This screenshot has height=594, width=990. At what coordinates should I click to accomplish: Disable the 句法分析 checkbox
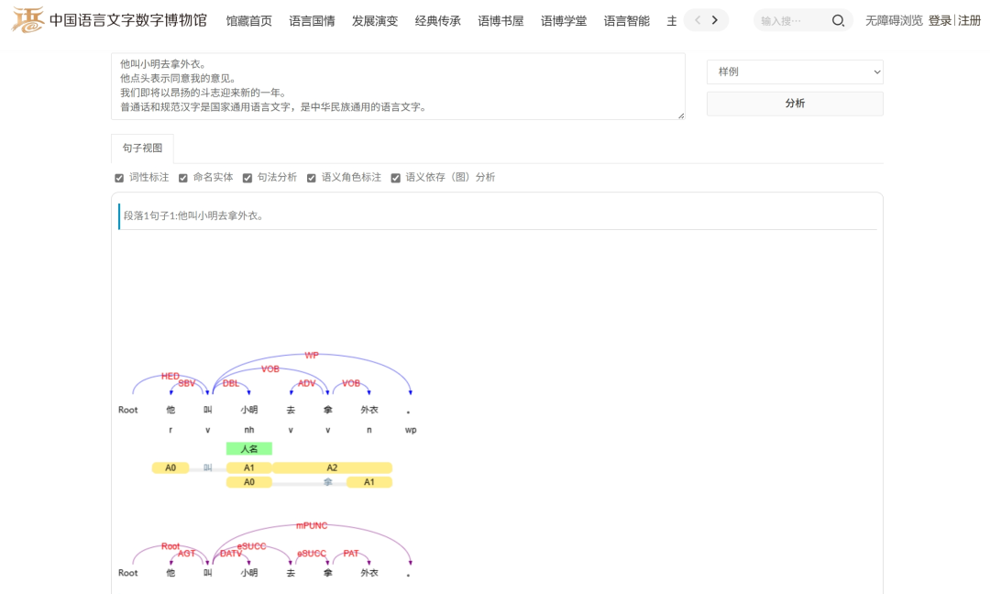[x=247, y=178]
